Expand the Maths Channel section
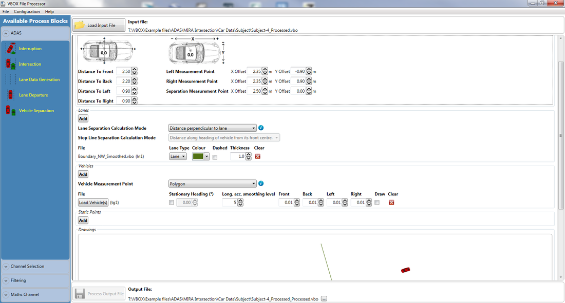Viewport: 565px width, 303px height. (x=6, y=295)
